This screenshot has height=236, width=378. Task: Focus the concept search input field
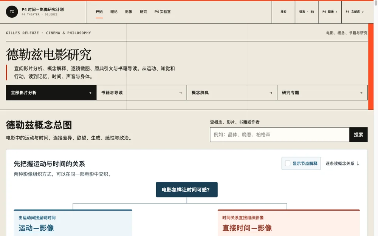(280, 135)
